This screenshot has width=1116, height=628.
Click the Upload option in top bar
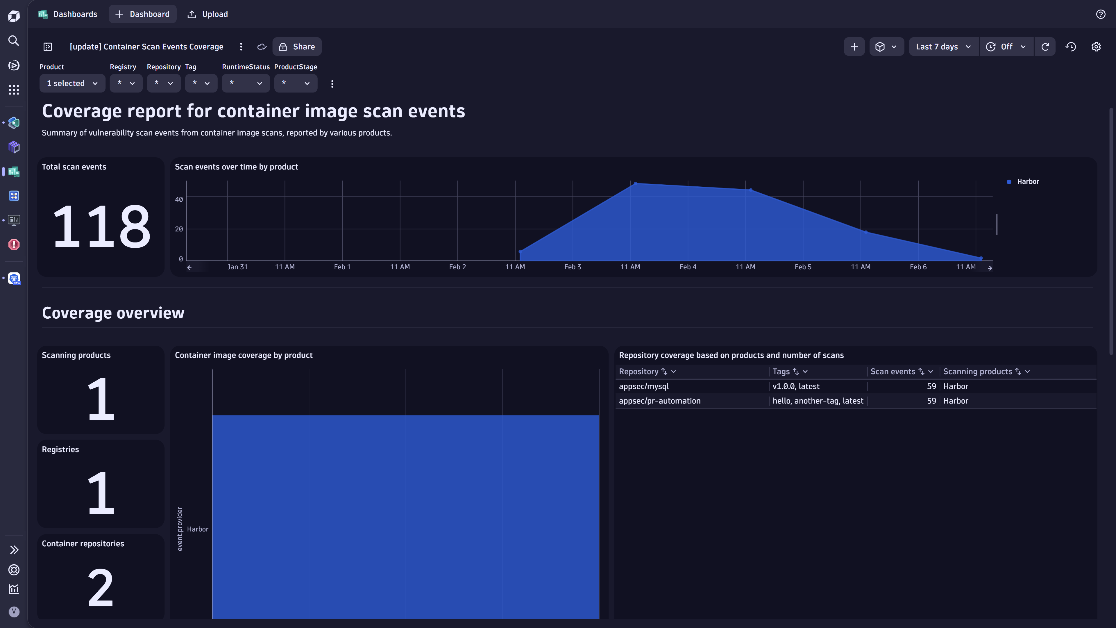[x=207, y=14]
